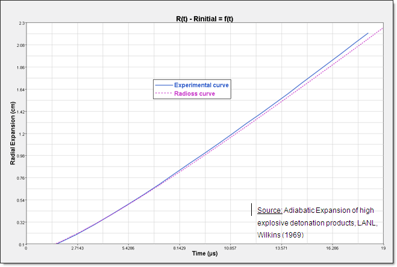Click the underlined 'Source:' text
The height and width of the screenshot is (267, 397).
point(269,210)
